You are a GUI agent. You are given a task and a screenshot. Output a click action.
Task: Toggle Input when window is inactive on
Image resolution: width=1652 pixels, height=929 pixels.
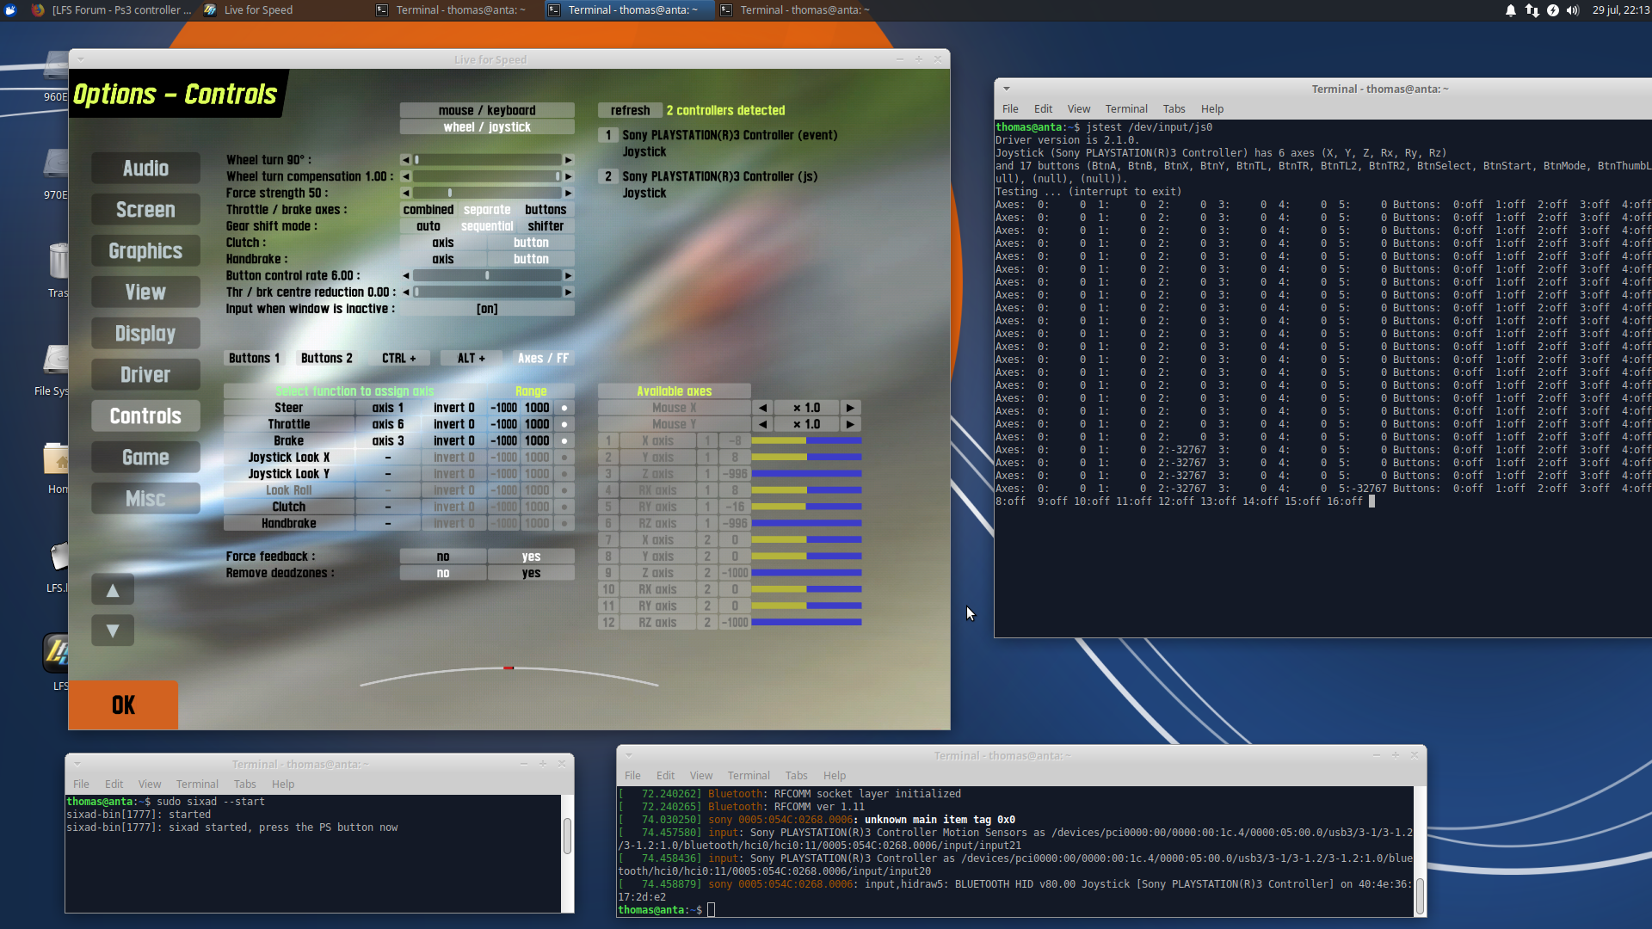[x=487, y=309]
